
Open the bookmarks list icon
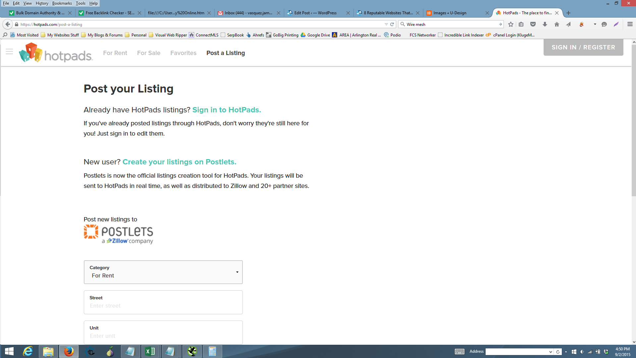point(521,24)
